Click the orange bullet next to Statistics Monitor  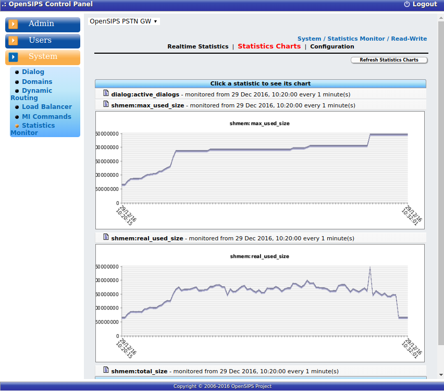pos(17,125)
